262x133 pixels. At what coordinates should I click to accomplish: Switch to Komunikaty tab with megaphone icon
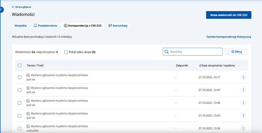[118, 25]
